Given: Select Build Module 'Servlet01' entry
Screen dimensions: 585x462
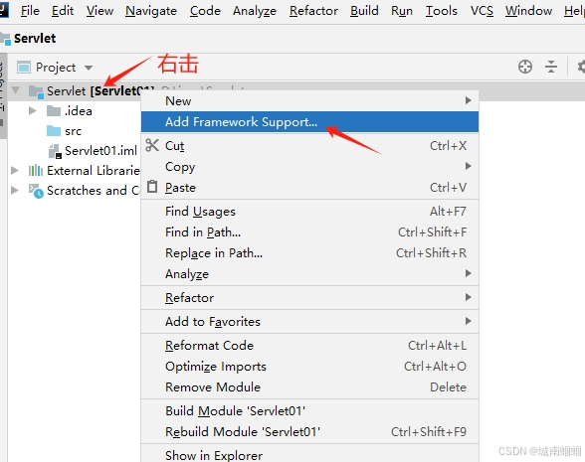Looking at the screenshot, I should (309, 411).
